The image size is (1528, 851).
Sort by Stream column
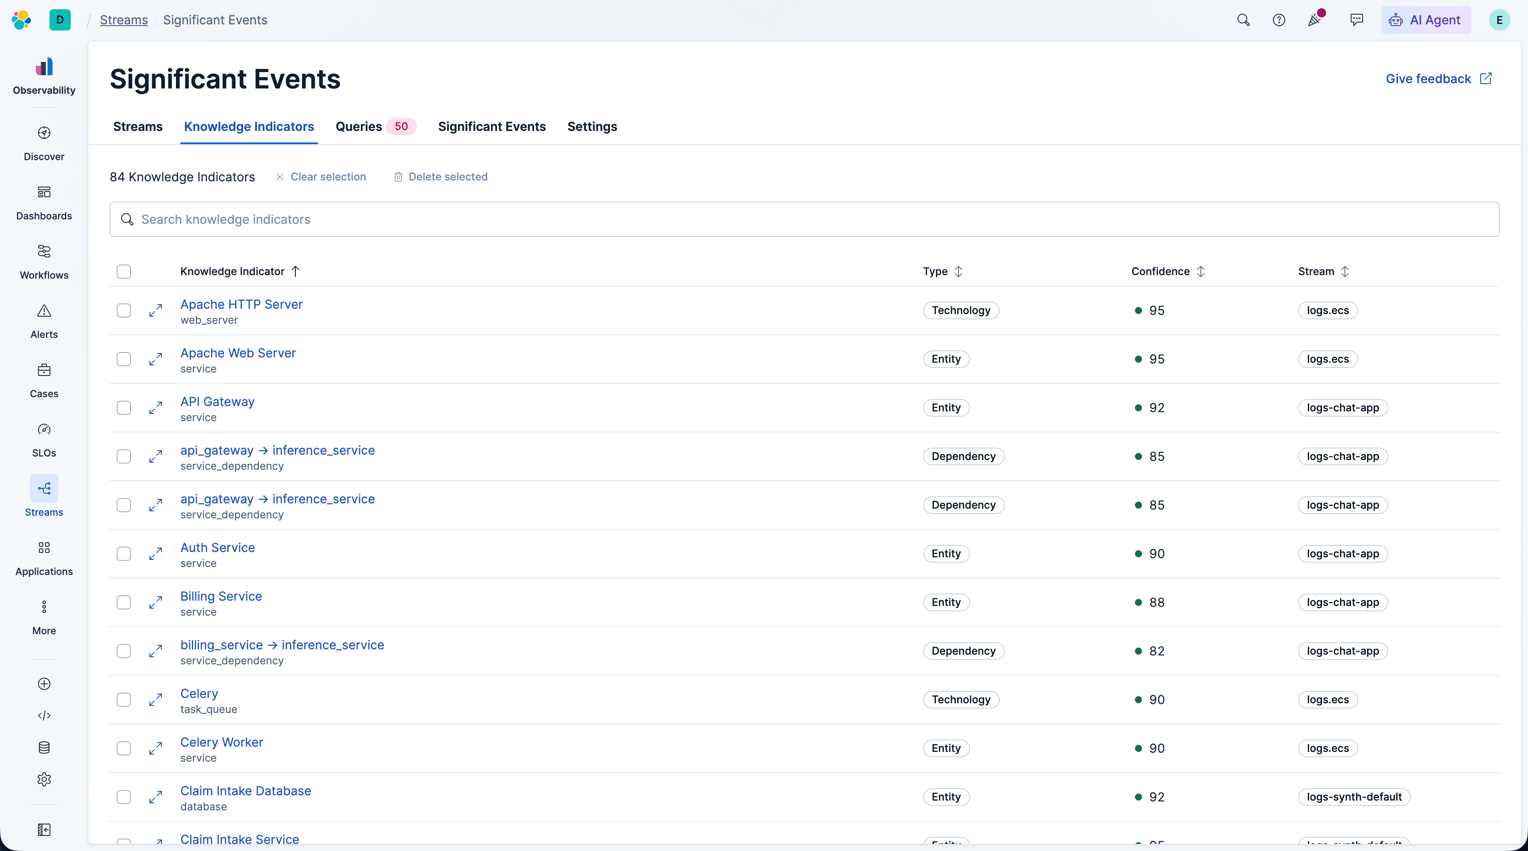point(1323,271)
